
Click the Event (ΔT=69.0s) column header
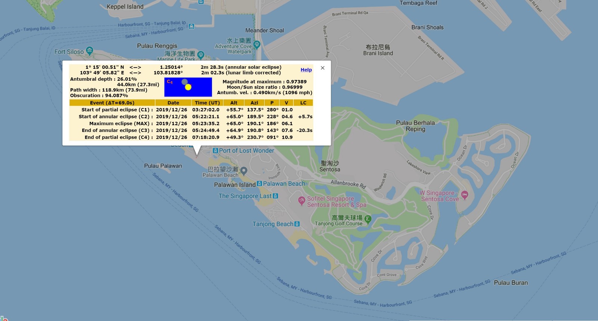(x=112, y=103)
